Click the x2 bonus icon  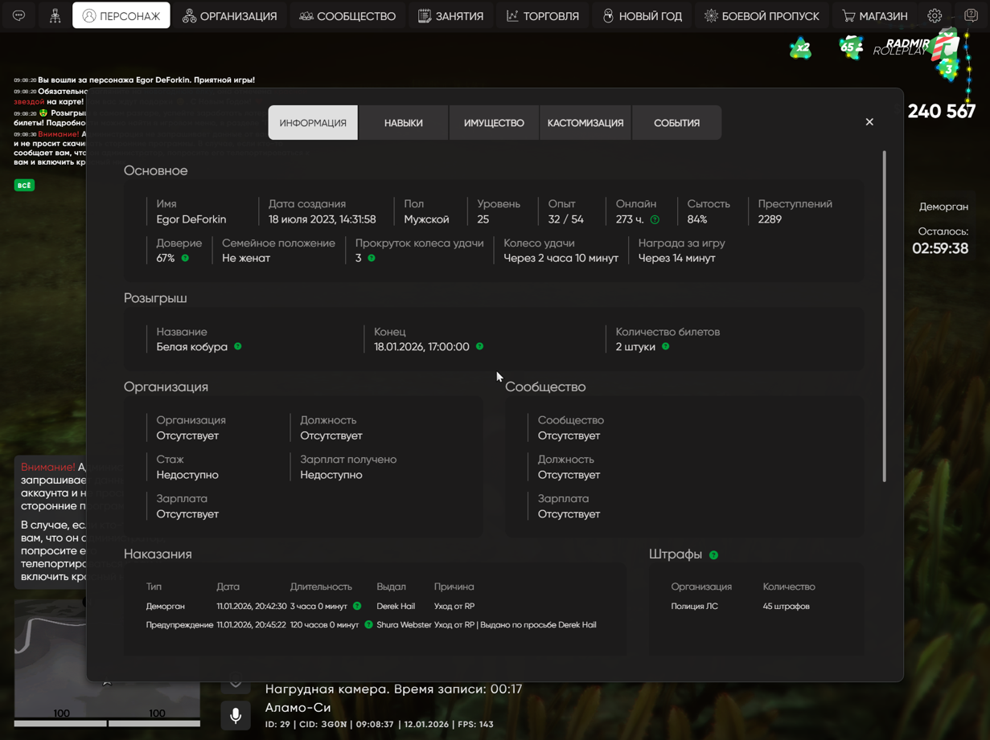click(800, 48)
